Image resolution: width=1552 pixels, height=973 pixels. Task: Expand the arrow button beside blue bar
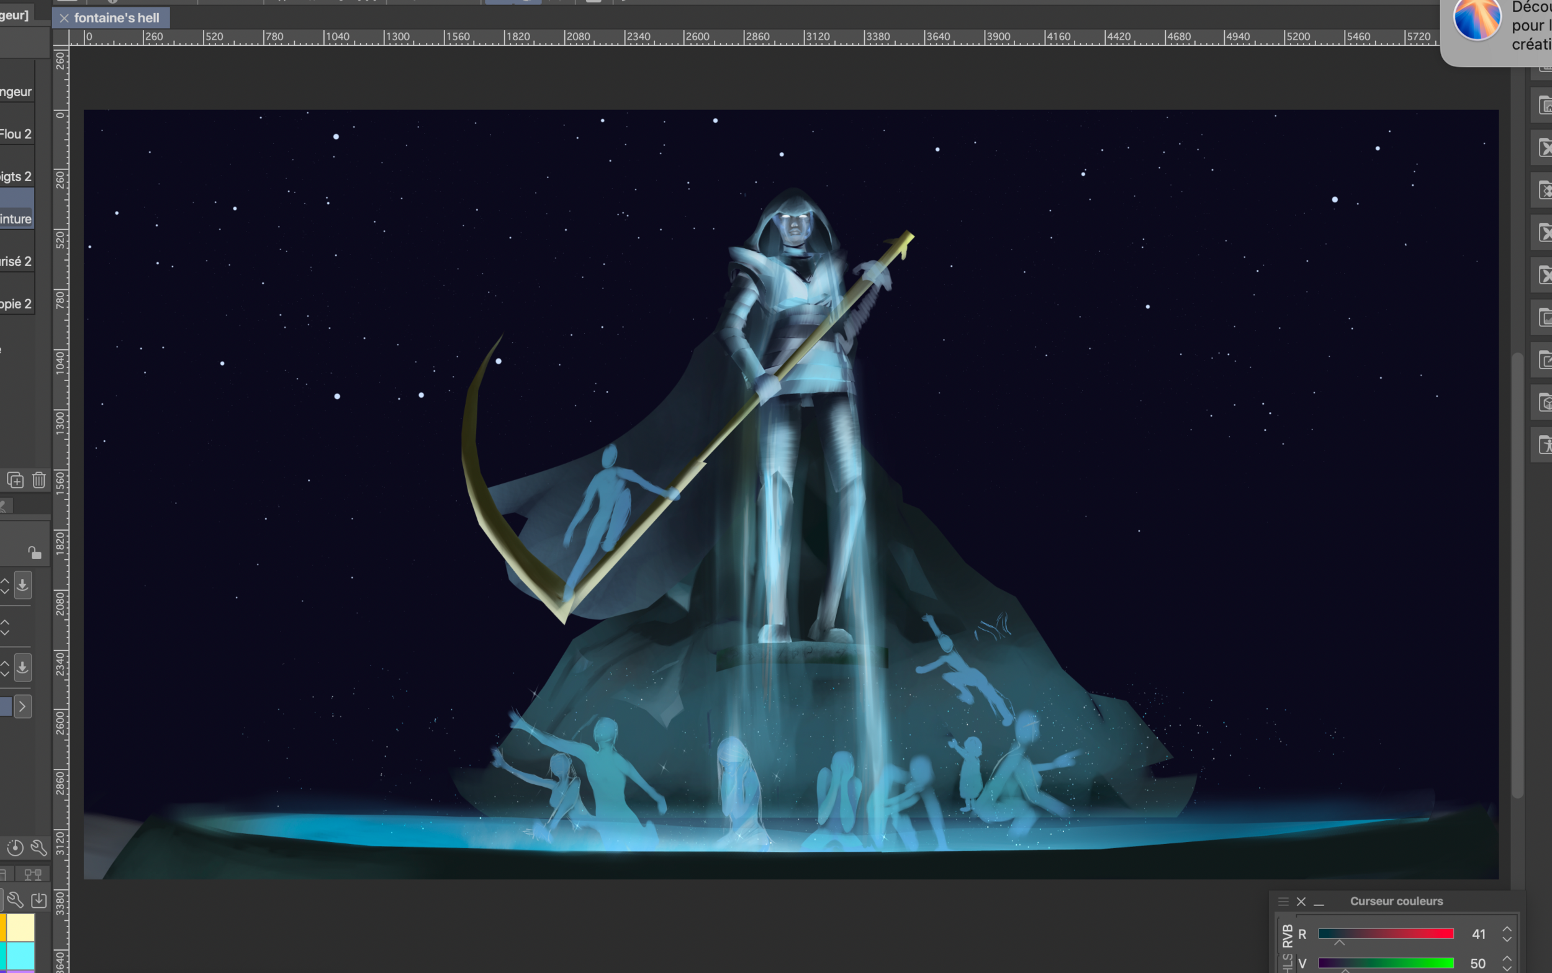[x=22, y=707]
